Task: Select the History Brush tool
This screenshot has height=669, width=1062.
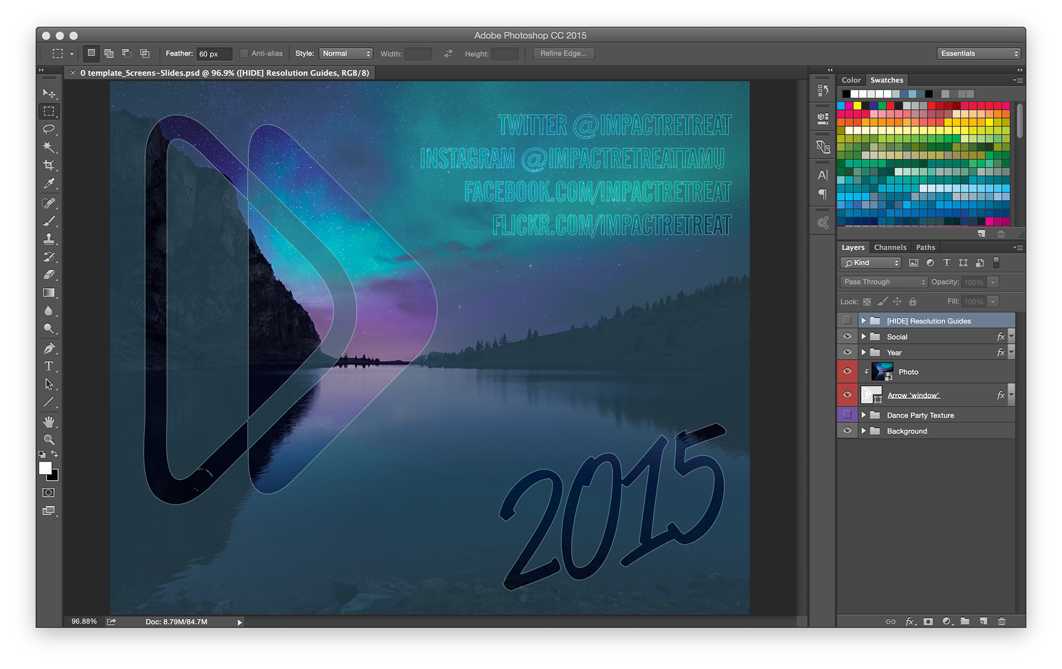Action: [x=49, y=257]
